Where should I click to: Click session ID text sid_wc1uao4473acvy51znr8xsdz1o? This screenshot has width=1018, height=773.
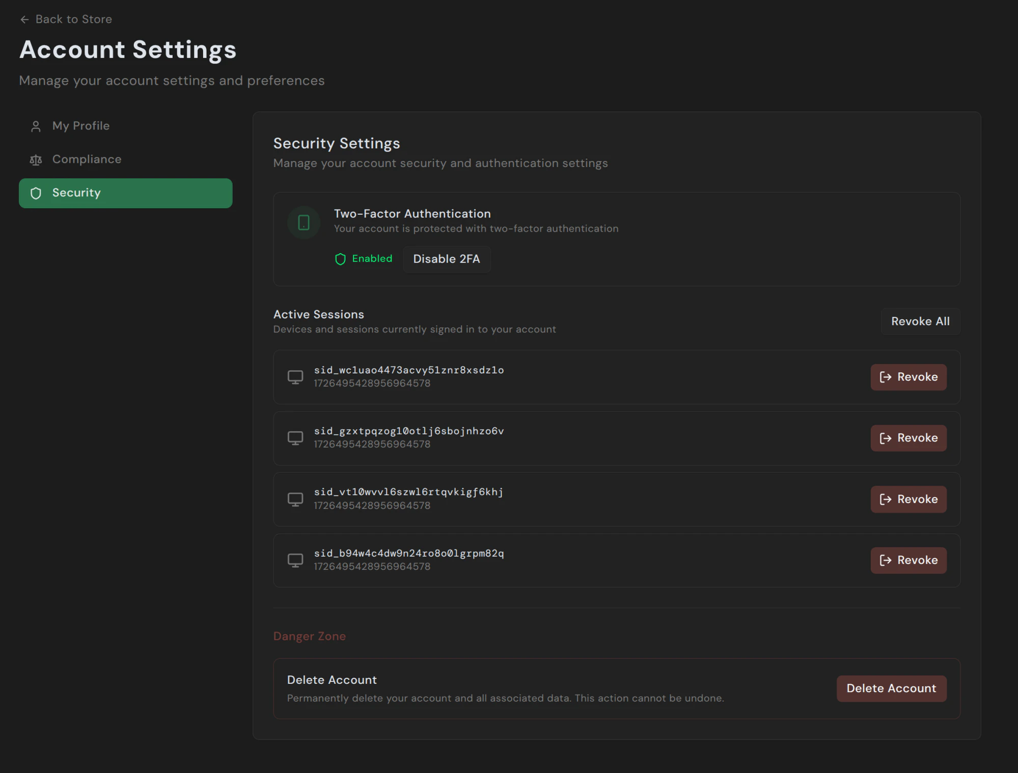[409, 370]
